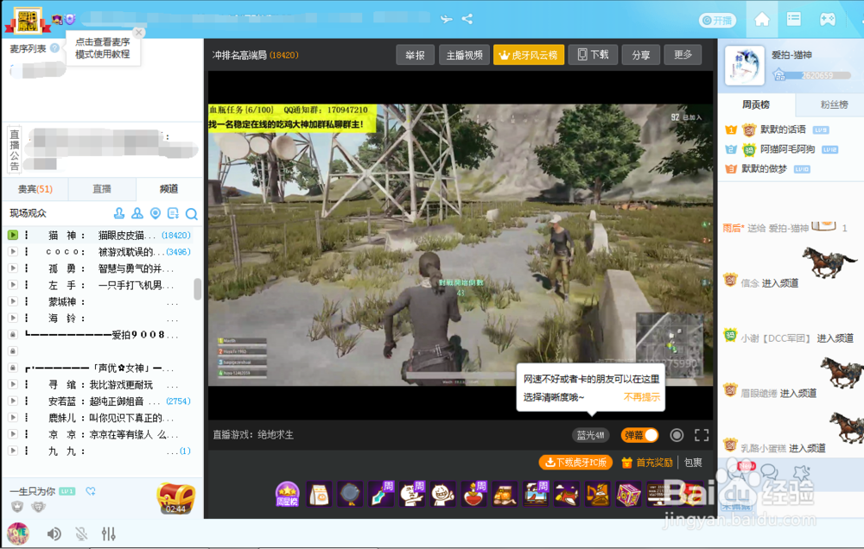
Task: Click the speaker volume icon
Action: 54,533
